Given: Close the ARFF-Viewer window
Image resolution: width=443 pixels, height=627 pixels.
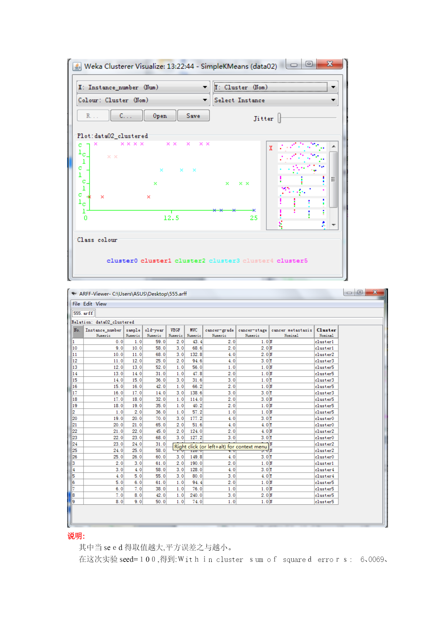Looking at the screenshot, I should pos(375,292).
